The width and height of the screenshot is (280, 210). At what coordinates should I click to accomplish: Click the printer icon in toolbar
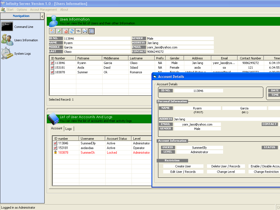(x=85, y=31)
